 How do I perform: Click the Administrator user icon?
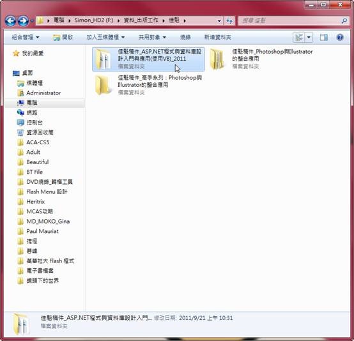20,93
